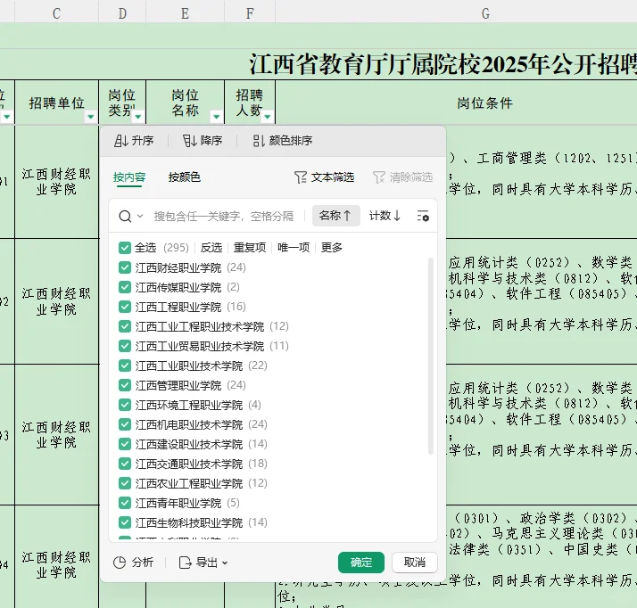Click 唯一项 option
Screen dimensions: 637x608
coord(294,248)
